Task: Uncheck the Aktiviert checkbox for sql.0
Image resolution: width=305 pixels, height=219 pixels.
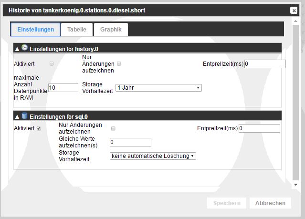Action: pyautogui.click(x=39, y=128)
